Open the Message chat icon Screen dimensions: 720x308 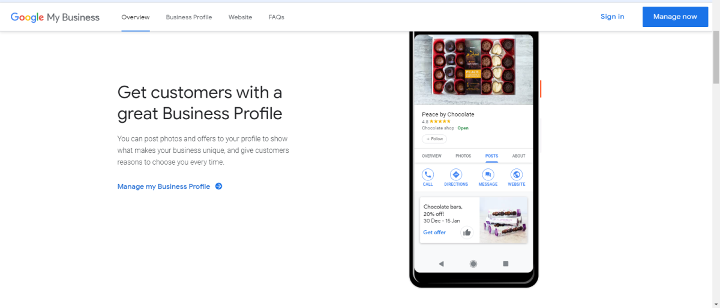tap(488, 174)
